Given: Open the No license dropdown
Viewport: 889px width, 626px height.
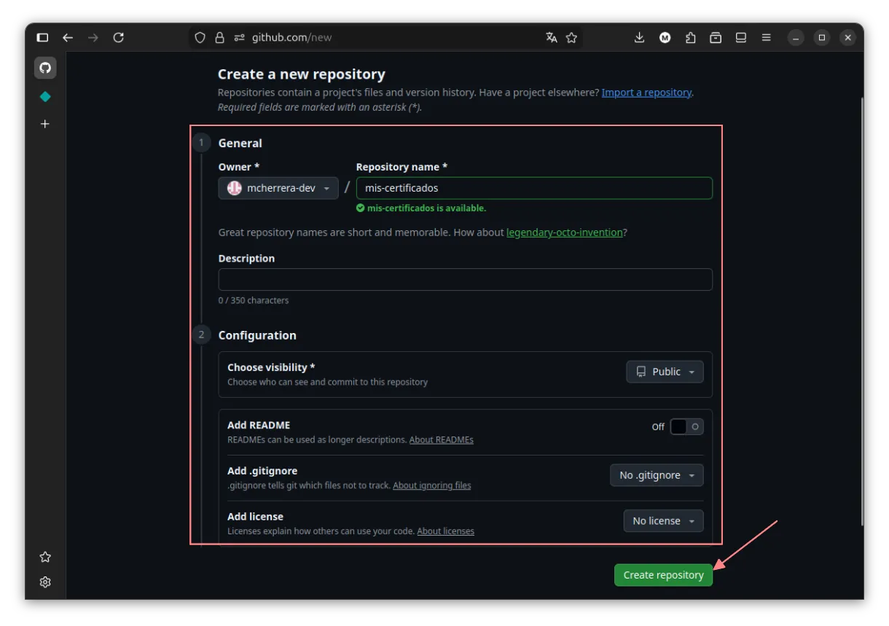Looking at the screenshot, I should [x=663, y=521].
